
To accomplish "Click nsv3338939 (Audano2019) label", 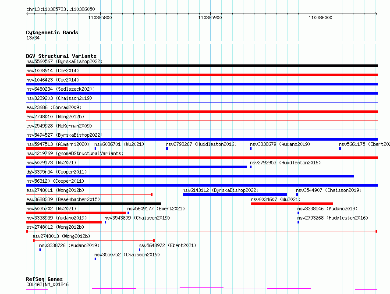I will 57,218.
